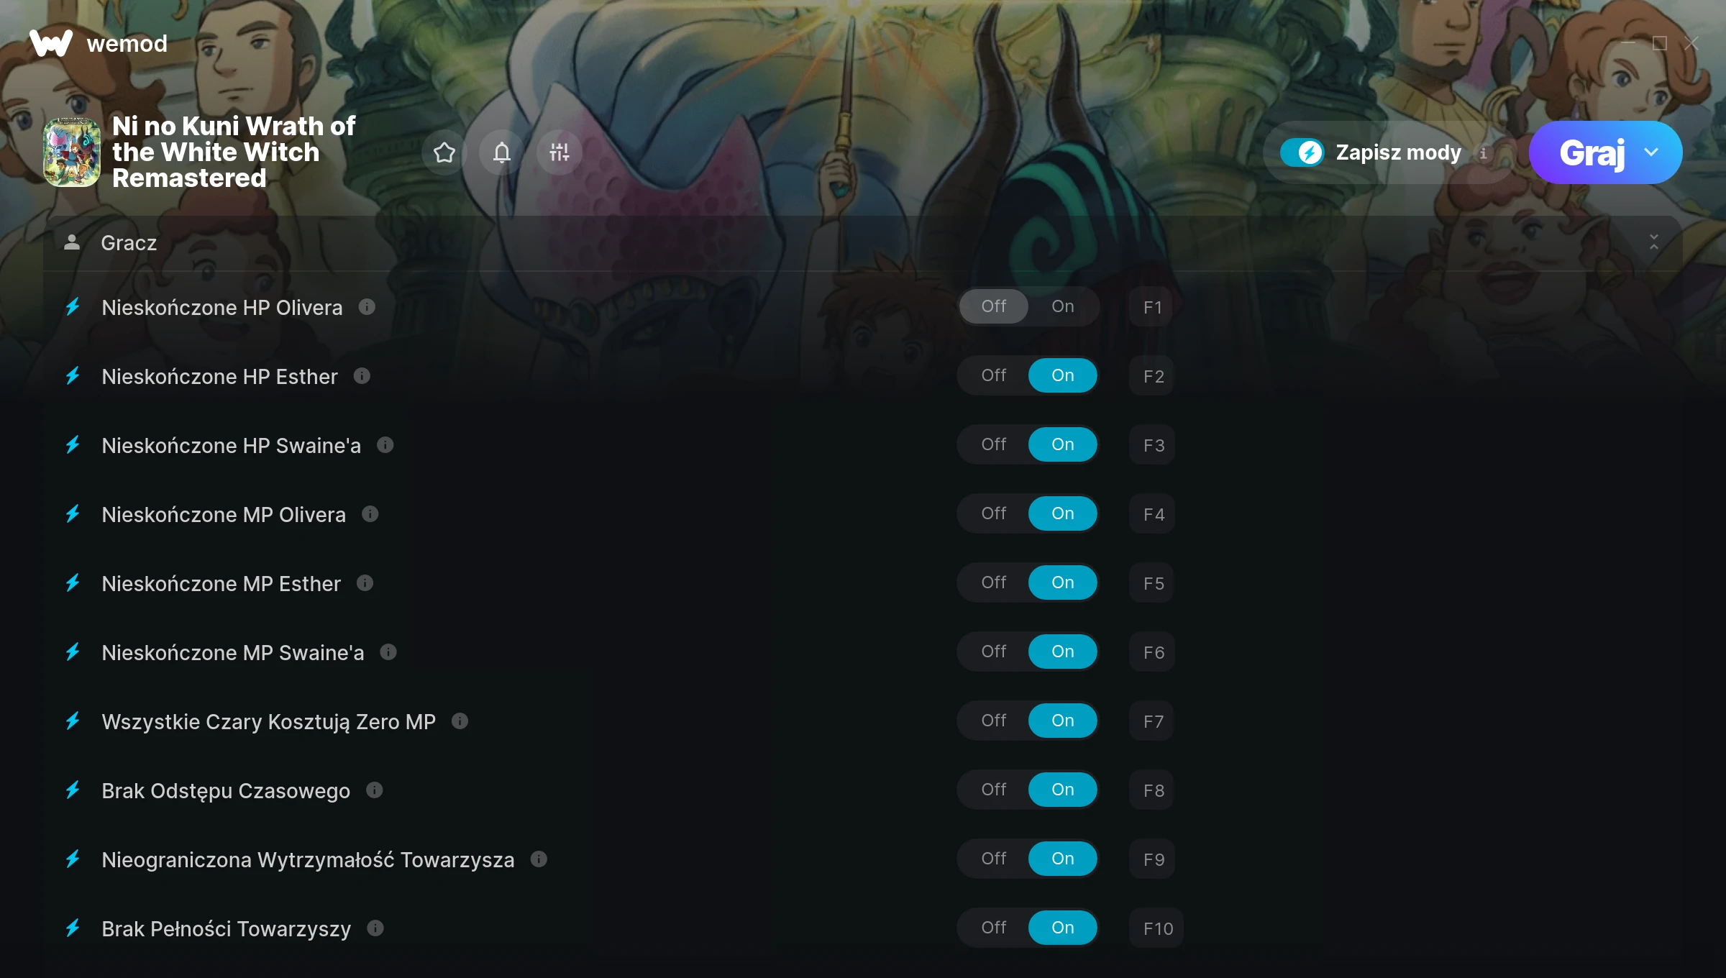1726x978 pixels.
Task: Show info for Nieograniczona Wytrzymałość Towarzysza
Action: tap(539, 859)
